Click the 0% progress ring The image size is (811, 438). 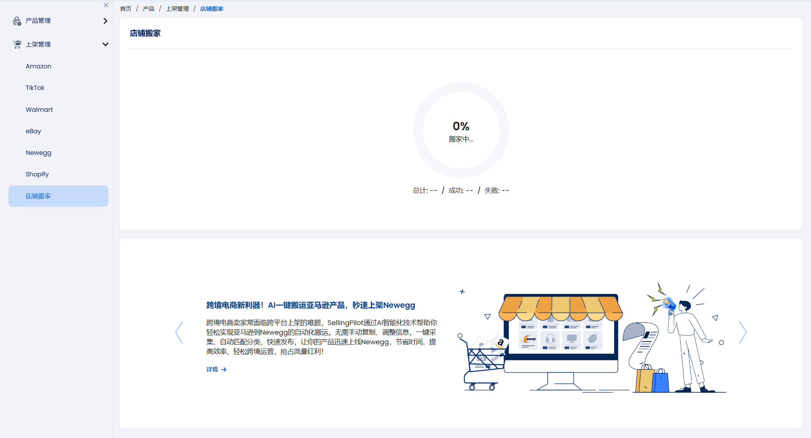point(461,130)
